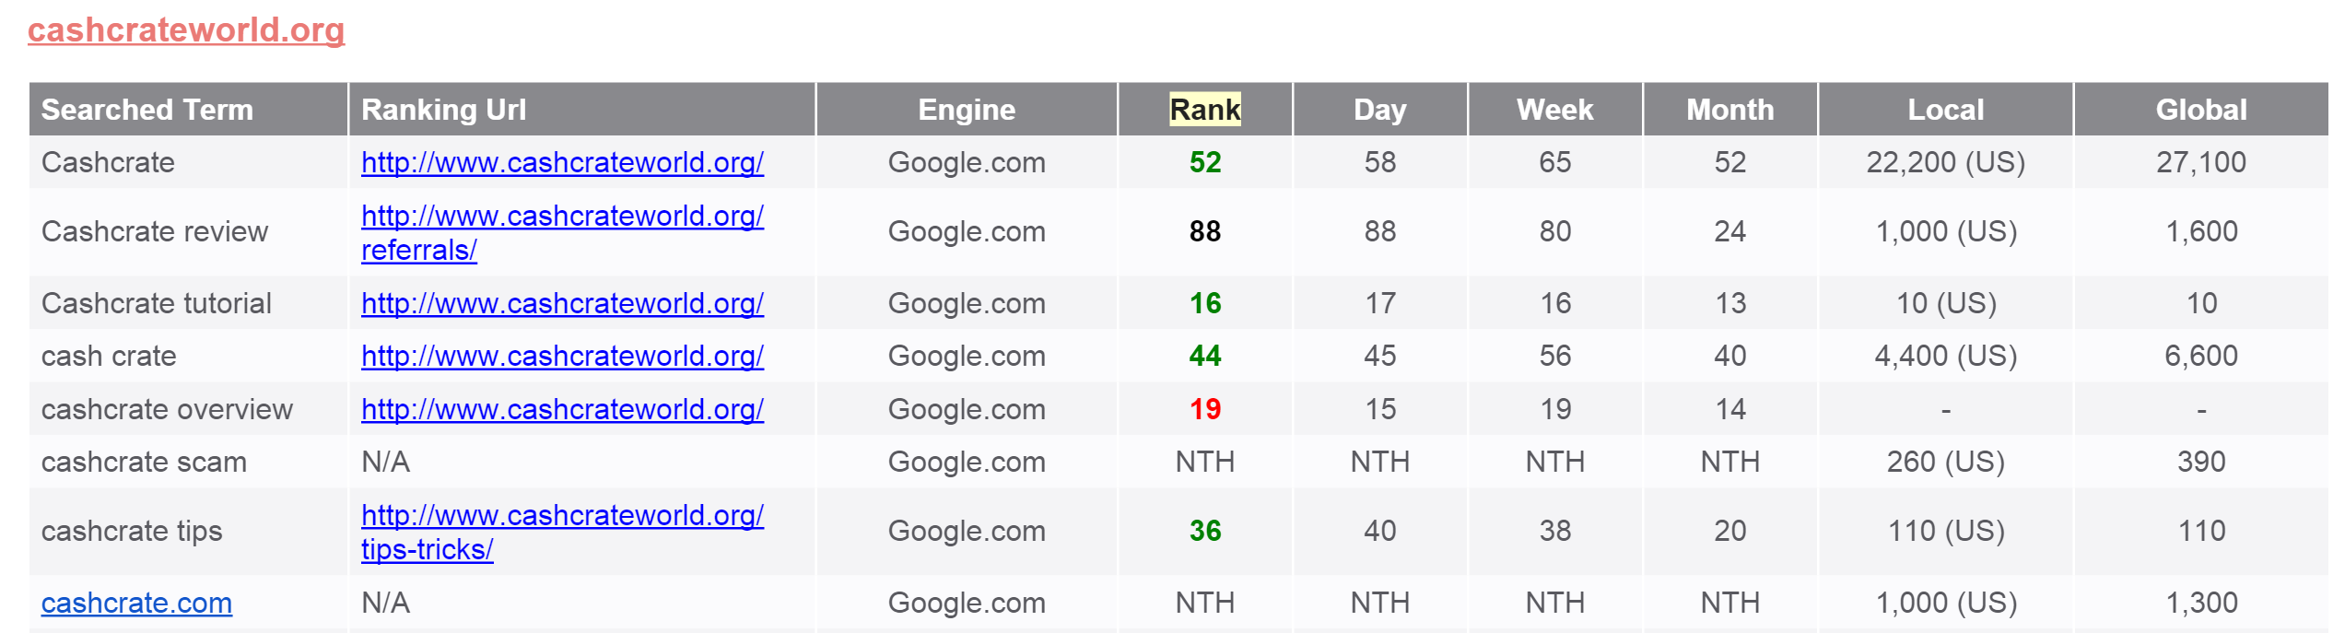
Task: Click the Ranking Url column header
Action: point(443,110)
